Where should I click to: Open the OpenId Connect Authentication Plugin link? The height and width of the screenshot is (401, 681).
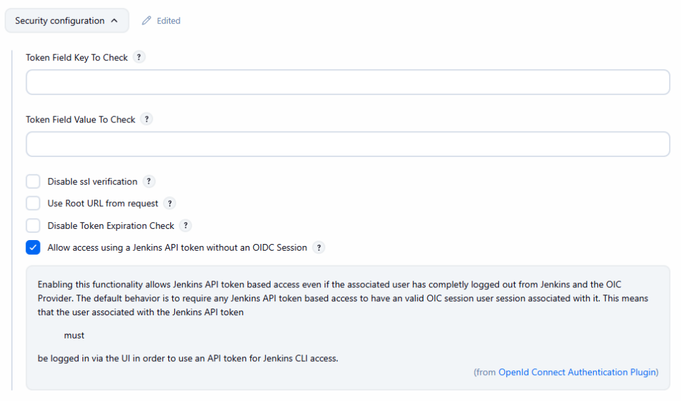578,372
